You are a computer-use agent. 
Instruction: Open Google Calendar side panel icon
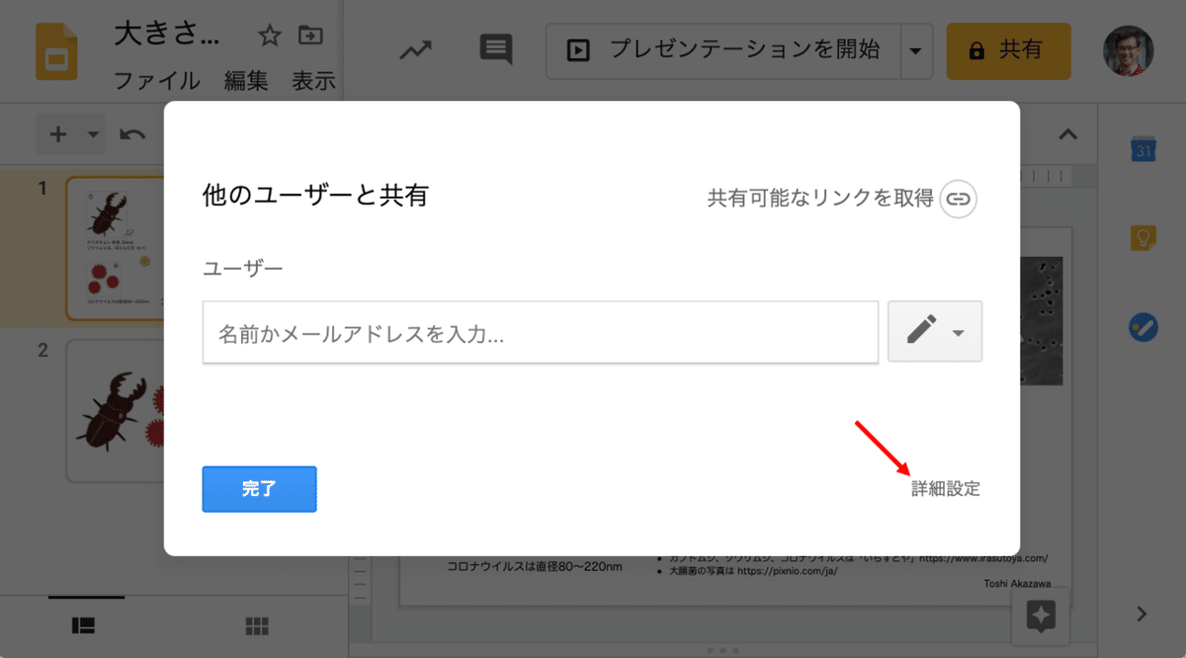pyautogui.click(x=1144, y=149)
